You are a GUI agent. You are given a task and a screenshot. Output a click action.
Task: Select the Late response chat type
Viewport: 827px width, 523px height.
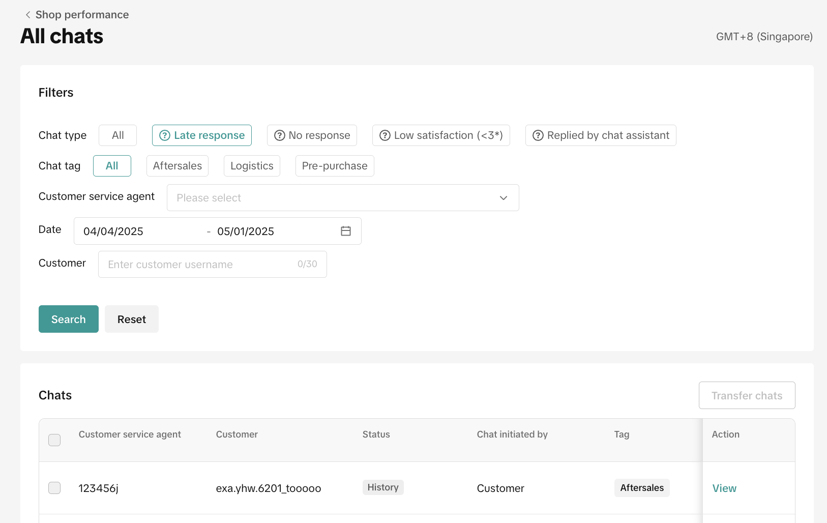tap(202, 135)
